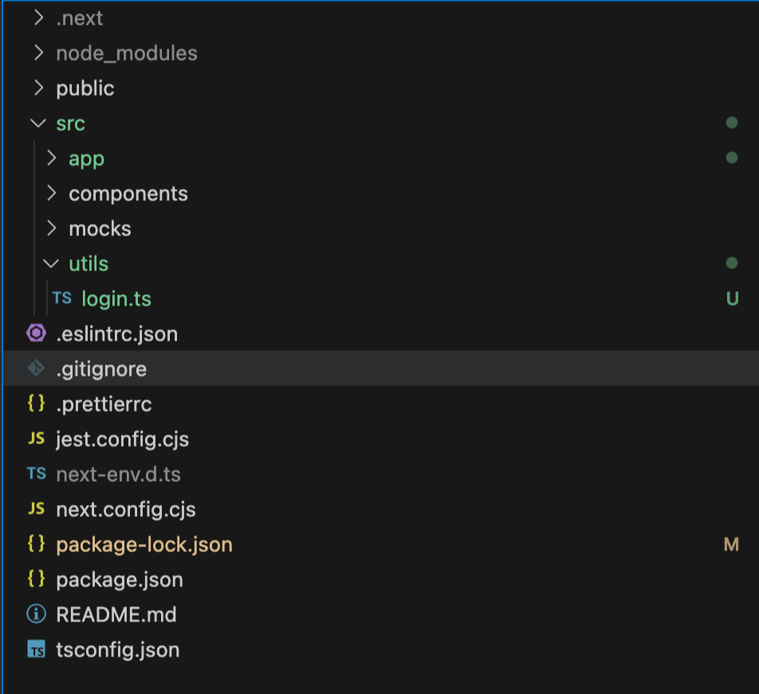Viewport: 759px width, 694px height.
Task: Expand the app folder chevron
Action: 51,159
